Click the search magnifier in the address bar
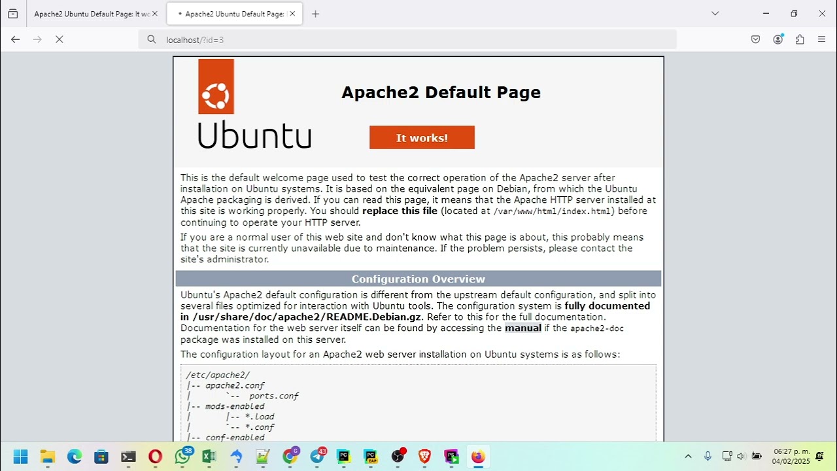 click(x=152, y=39)
